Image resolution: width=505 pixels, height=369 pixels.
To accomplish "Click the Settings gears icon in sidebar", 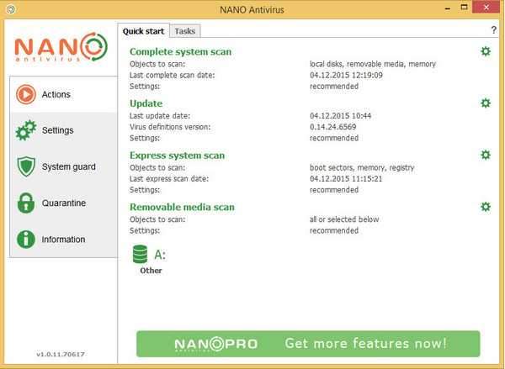I will pos(26,130).
